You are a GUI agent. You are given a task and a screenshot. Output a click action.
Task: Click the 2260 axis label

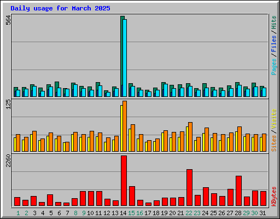(x=8, y=161)
